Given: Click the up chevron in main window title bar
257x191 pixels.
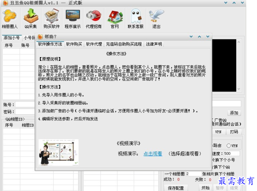Looking at the screenshot, I should coord(234,3).
